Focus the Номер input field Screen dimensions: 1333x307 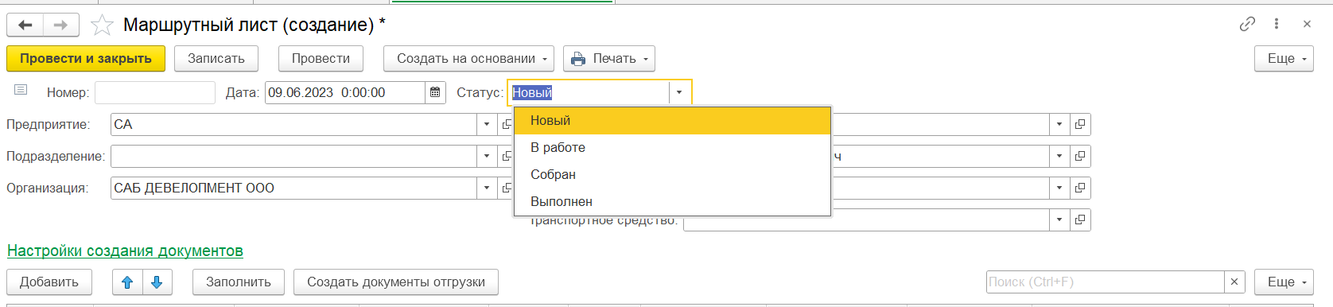155,92
